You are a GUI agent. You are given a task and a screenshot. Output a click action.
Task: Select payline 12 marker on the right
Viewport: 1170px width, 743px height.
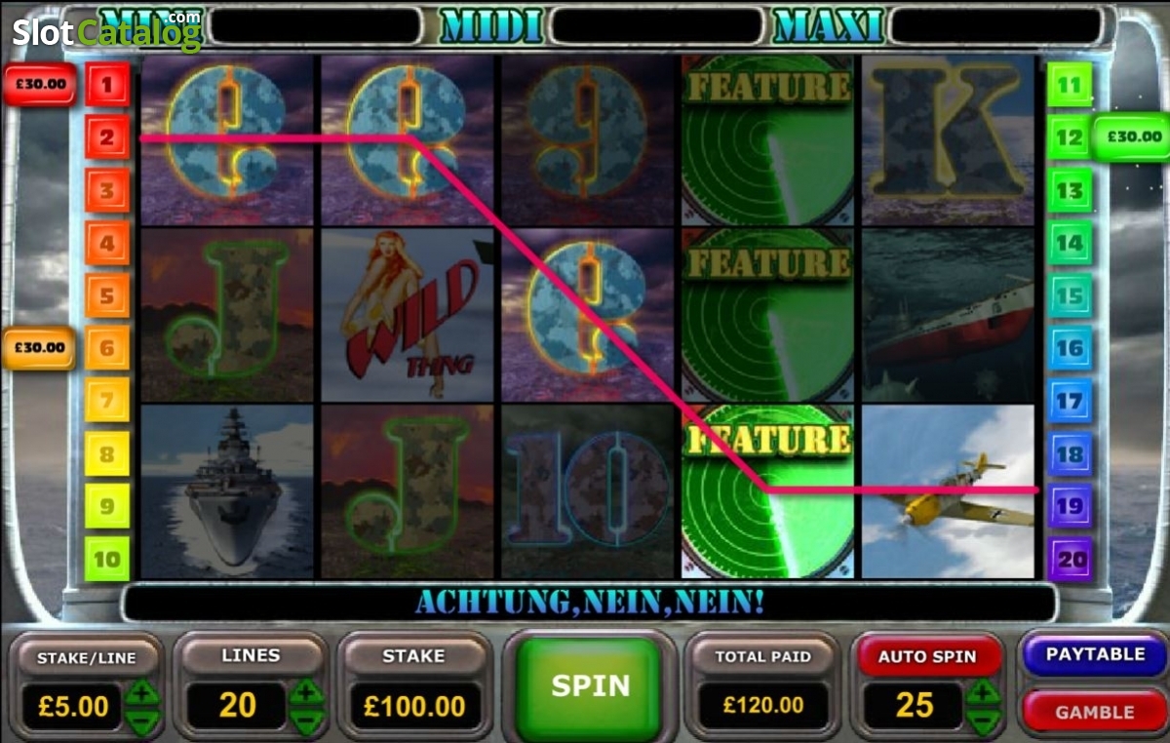pyautogui.click(x=1069, y=137)
